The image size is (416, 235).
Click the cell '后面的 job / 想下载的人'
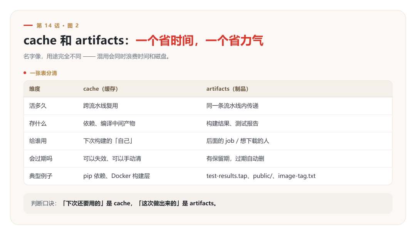[238, 141]
